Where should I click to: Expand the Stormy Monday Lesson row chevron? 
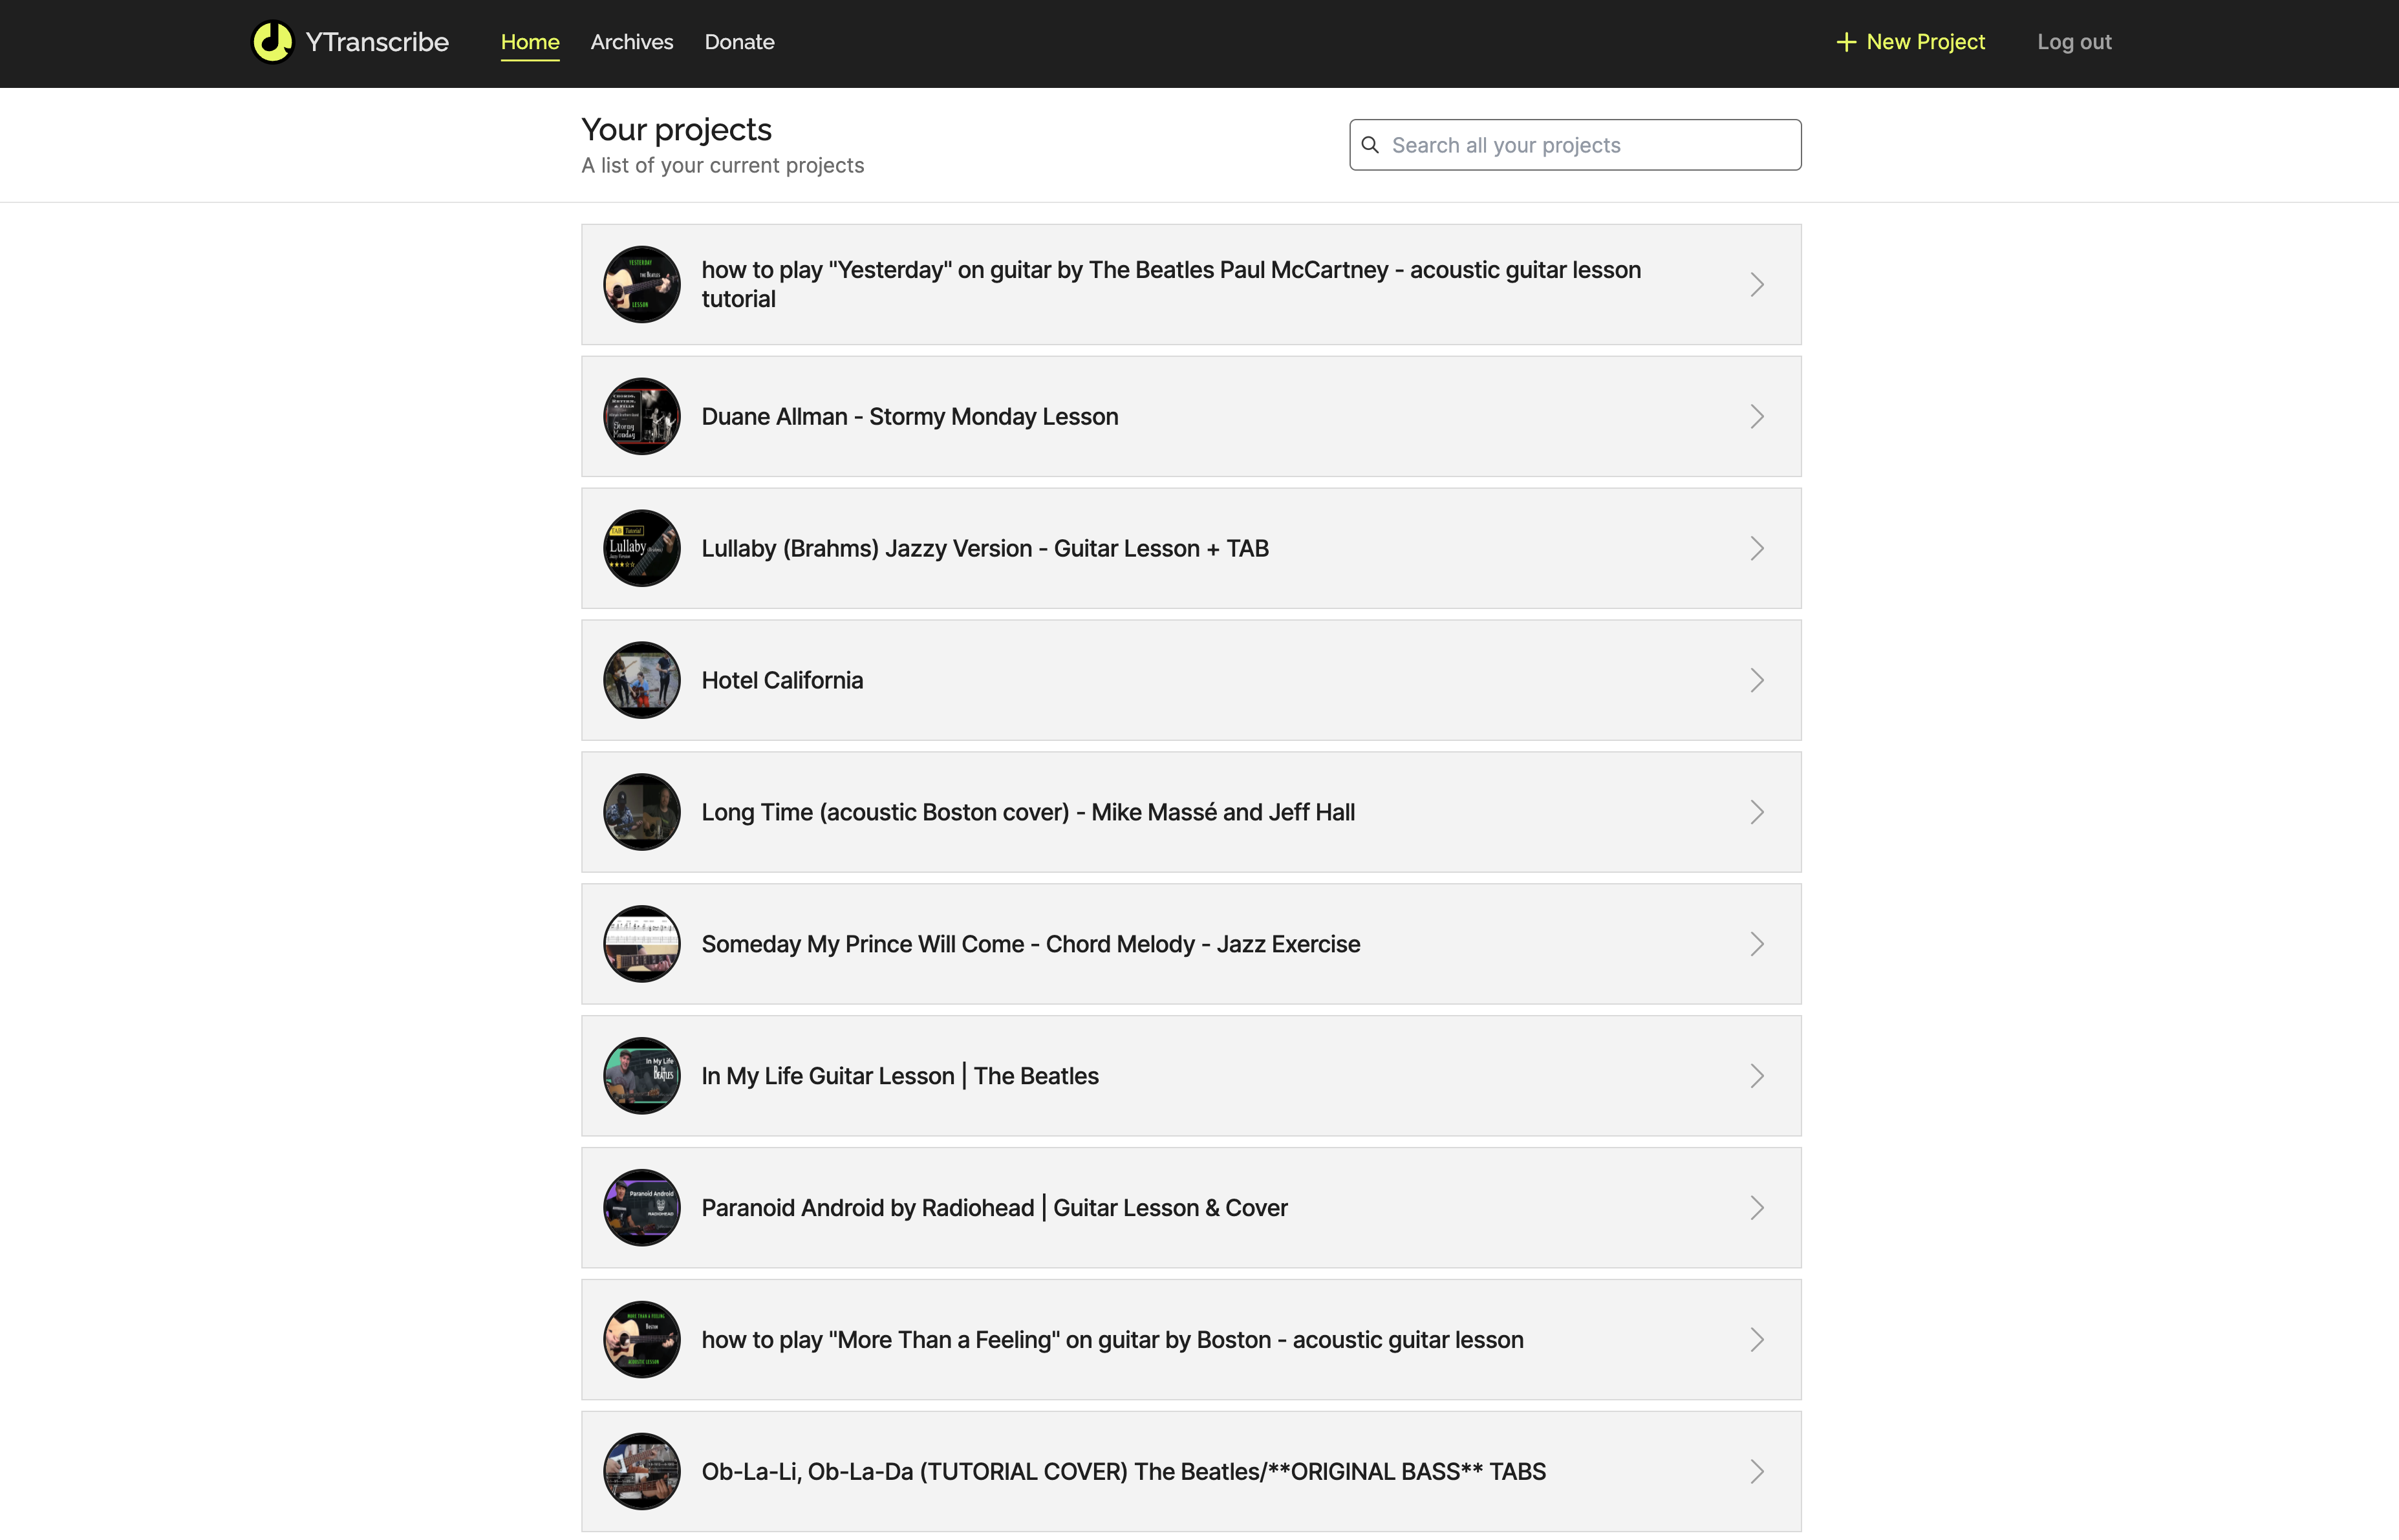1757,416
